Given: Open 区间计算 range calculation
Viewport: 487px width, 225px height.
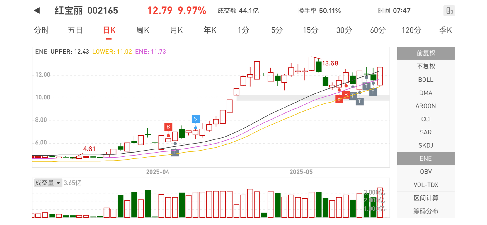Looking at the screenshot, I should coord(426,198).
